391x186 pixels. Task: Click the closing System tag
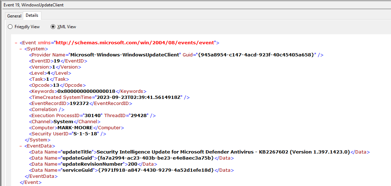tap(38, 140)
